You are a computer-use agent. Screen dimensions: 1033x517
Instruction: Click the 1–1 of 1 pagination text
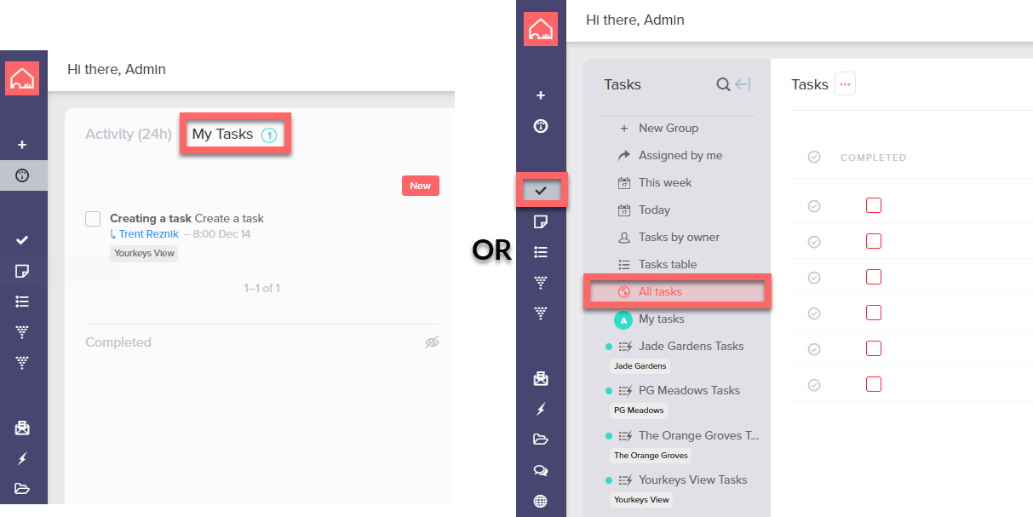[x=261, y=289]
